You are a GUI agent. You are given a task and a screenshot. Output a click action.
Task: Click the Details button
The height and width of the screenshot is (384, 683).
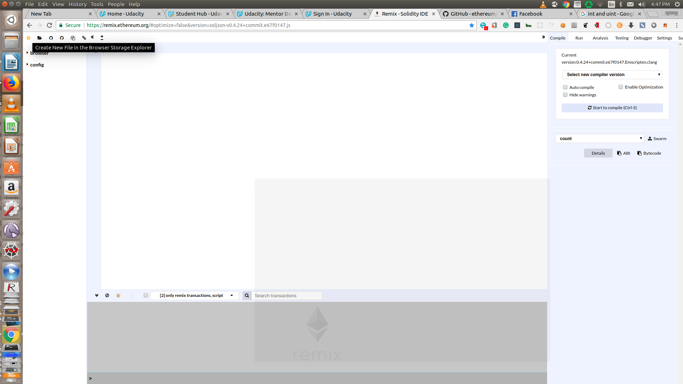tap(598, 153)
